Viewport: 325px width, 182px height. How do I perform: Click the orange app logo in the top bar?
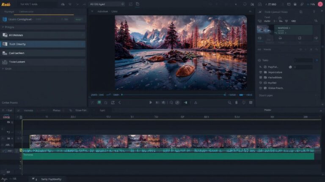[x=6, y=4]
